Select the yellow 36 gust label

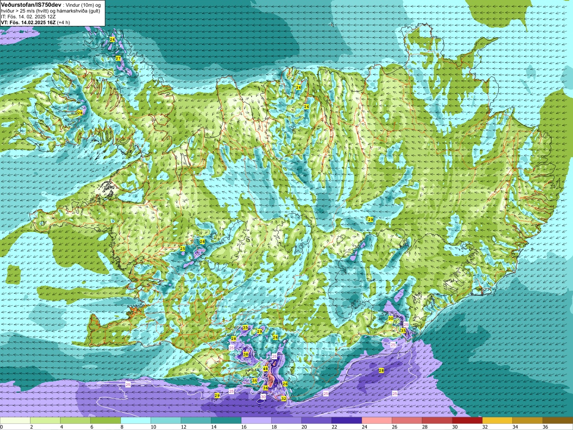tap(265, 388)
